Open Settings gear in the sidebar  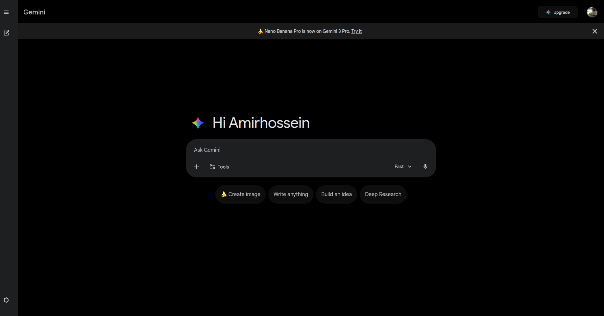pyautogui.click(x=6, y=300)
